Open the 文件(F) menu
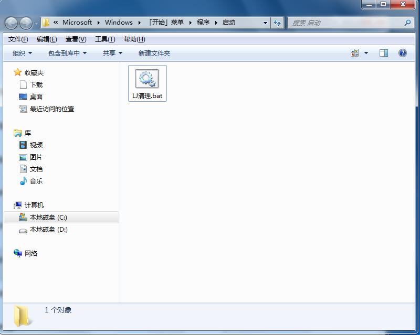 (18, 39)
